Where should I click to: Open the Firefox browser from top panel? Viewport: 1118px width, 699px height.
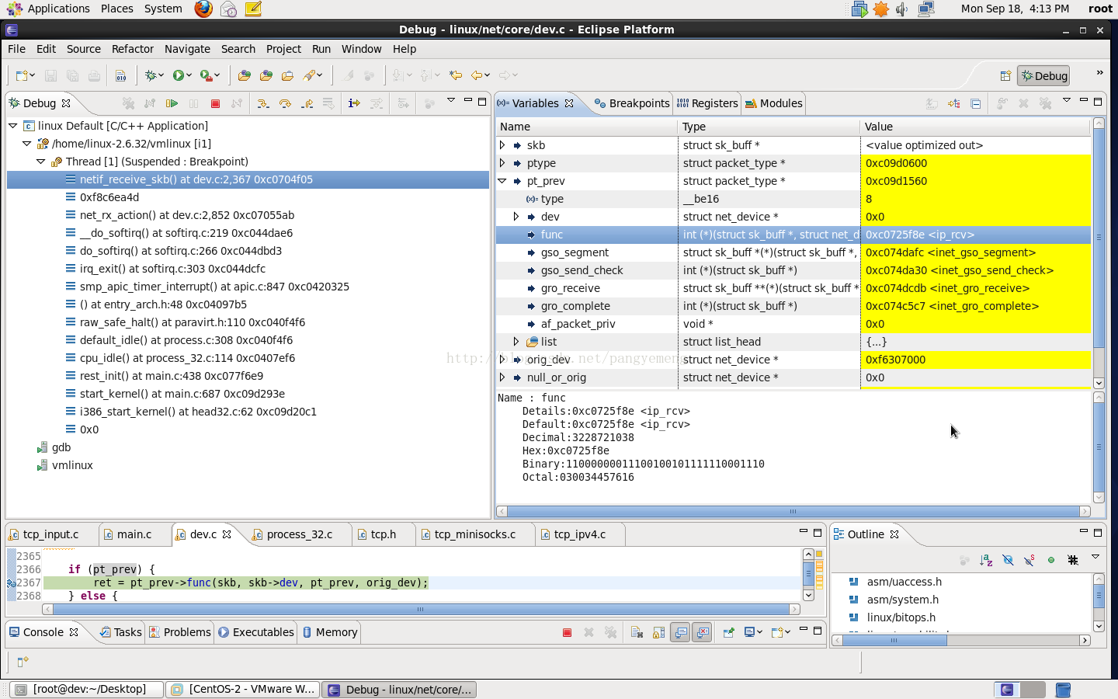tap(203, 9)
